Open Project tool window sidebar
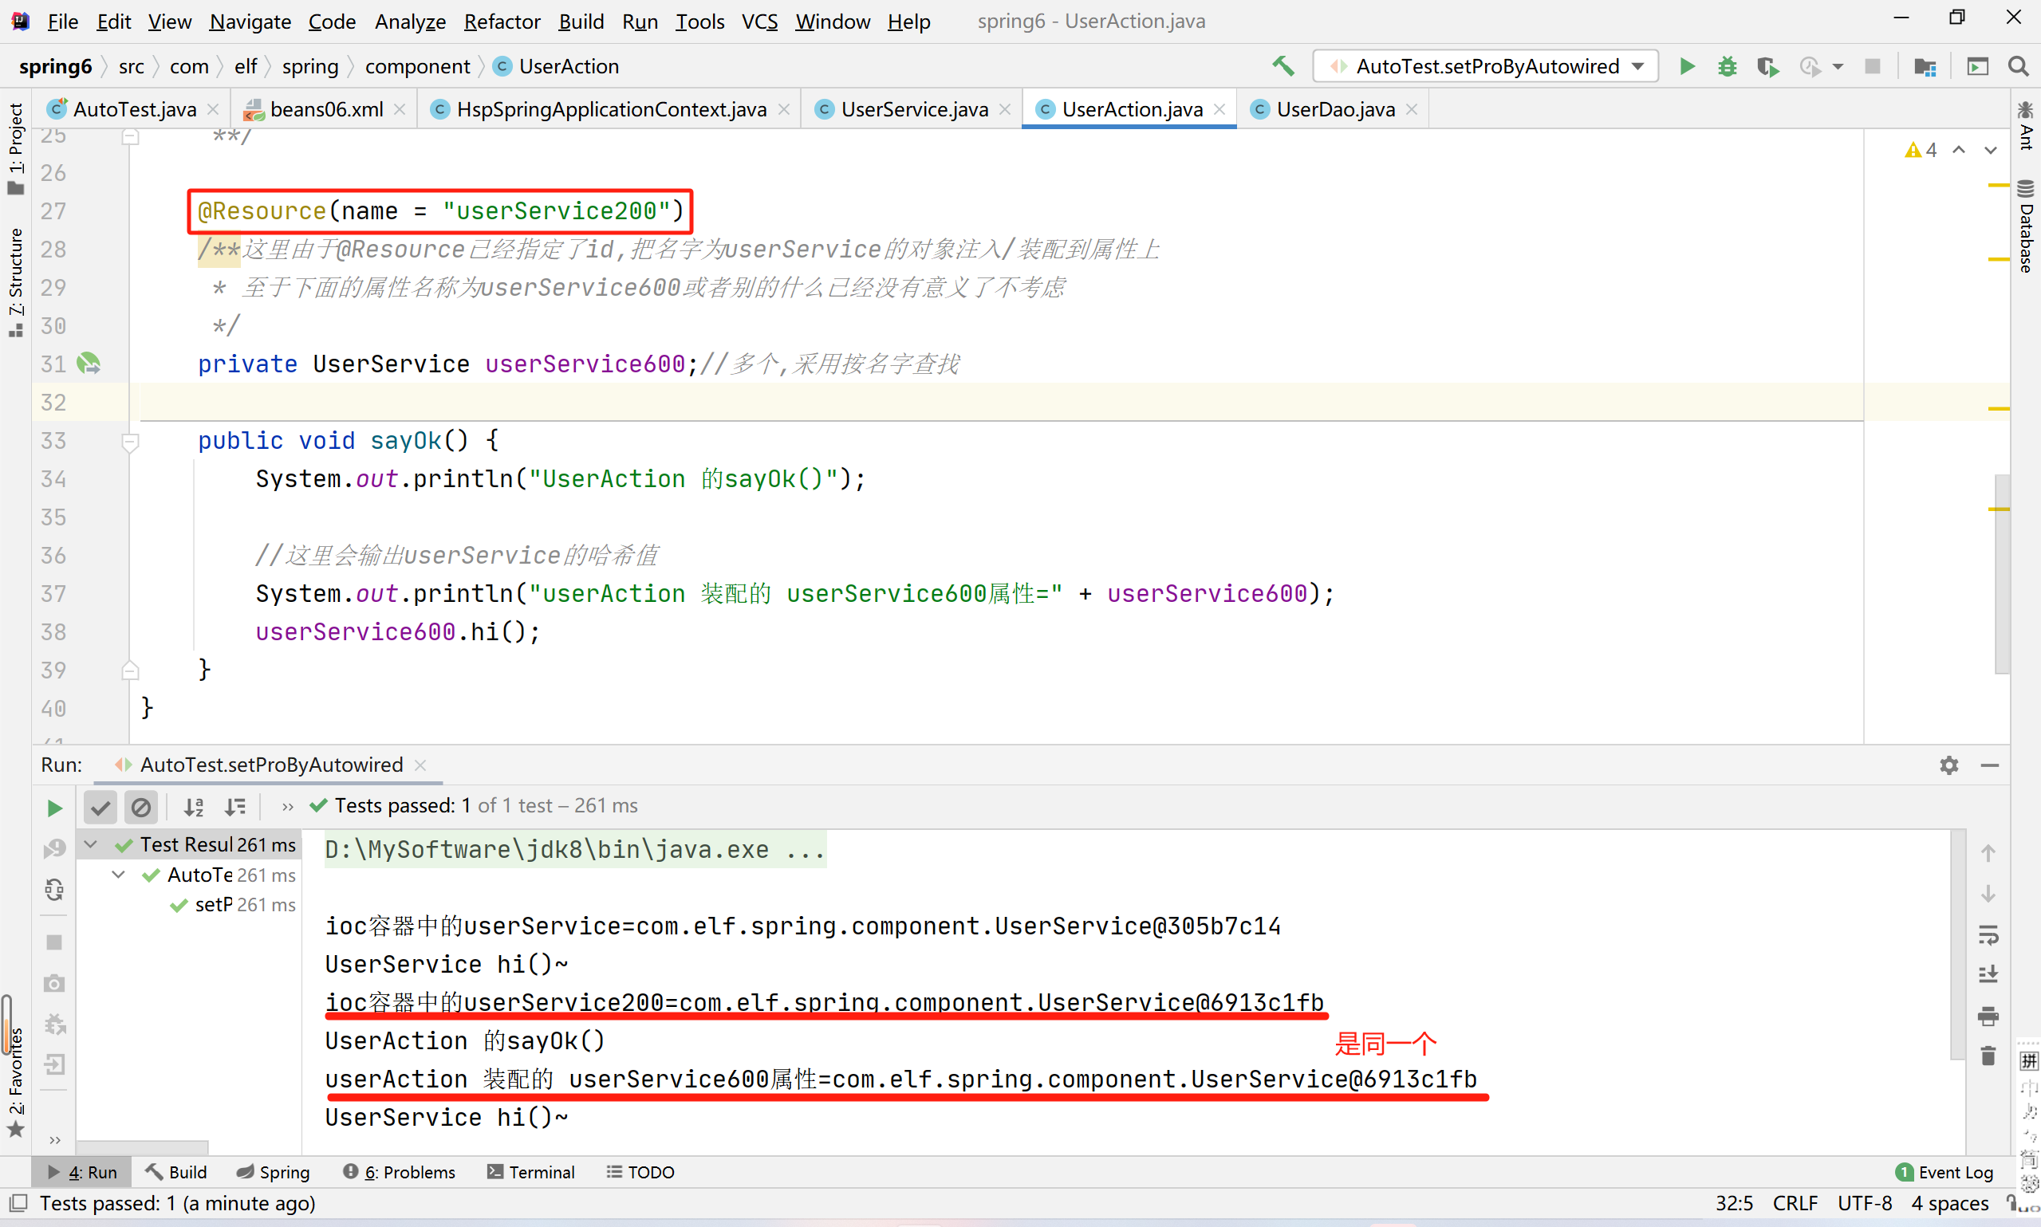The image size is (2041, 1227). [16, 149]
